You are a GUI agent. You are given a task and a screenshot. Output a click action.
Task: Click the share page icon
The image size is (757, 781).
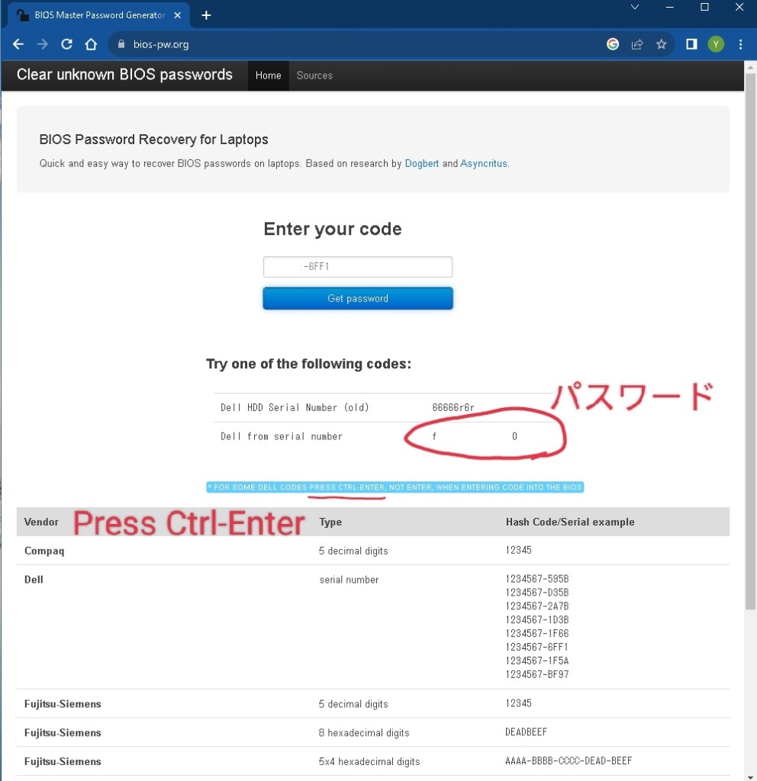coord(637,44)
